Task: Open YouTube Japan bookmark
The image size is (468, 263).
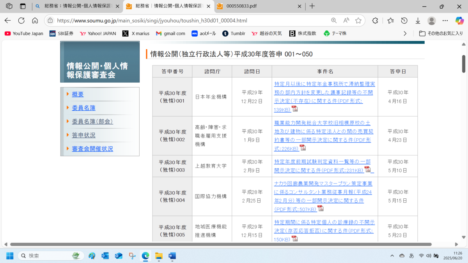Action: click(x=24, y=34)
